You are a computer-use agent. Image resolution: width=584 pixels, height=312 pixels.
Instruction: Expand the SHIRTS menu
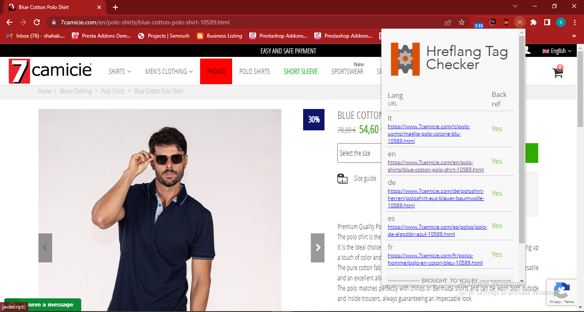(x=120, y=71)
